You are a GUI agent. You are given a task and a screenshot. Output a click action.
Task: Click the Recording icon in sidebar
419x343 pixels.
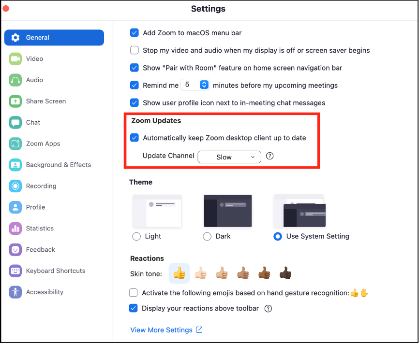[x=15, y=186]
